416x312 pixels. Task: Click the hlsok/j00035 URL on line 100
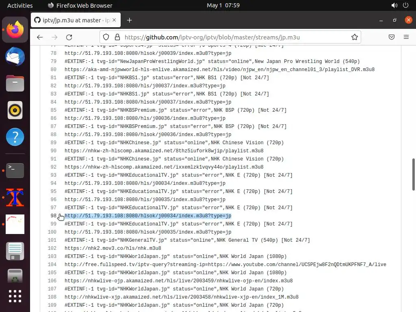(148, 232)
